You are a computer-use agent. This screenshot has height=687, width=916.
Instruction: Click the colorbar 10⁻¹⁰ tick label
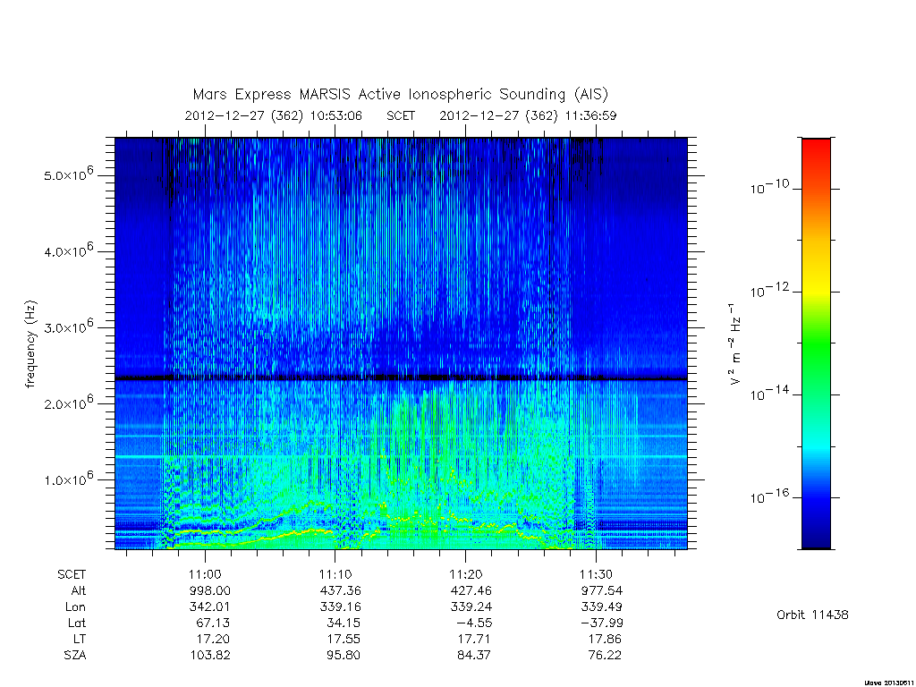(769, 186)
